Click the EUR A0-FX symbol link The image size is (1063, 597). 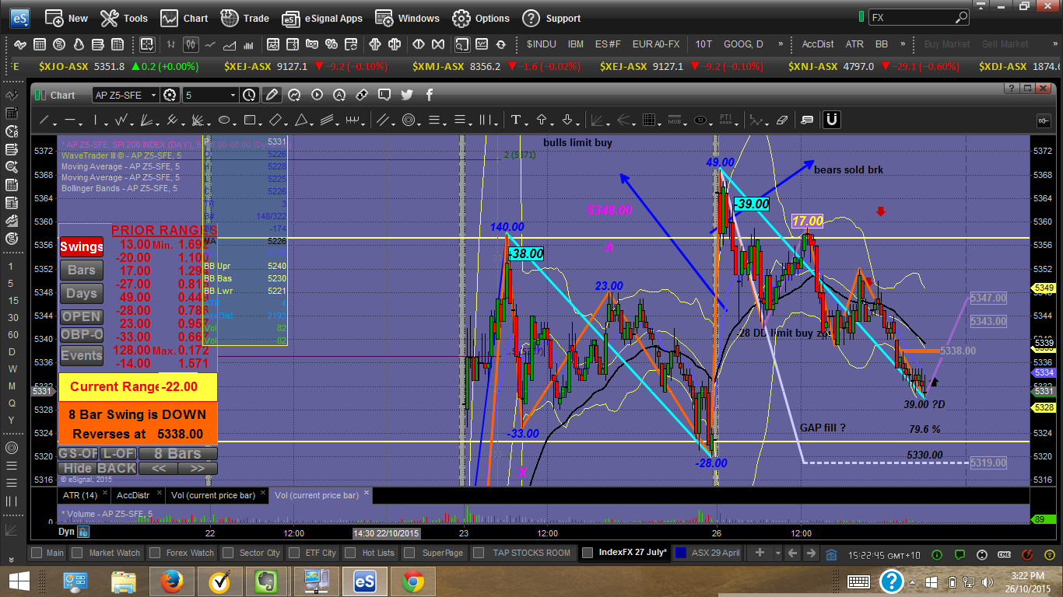pyautogui.click(x=656, y=44)
